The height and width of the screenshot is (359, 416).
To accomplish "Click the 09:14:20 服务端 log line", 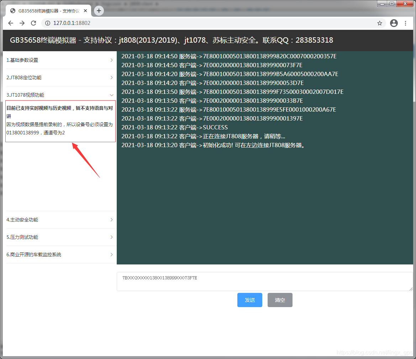I will click(230, 74).
